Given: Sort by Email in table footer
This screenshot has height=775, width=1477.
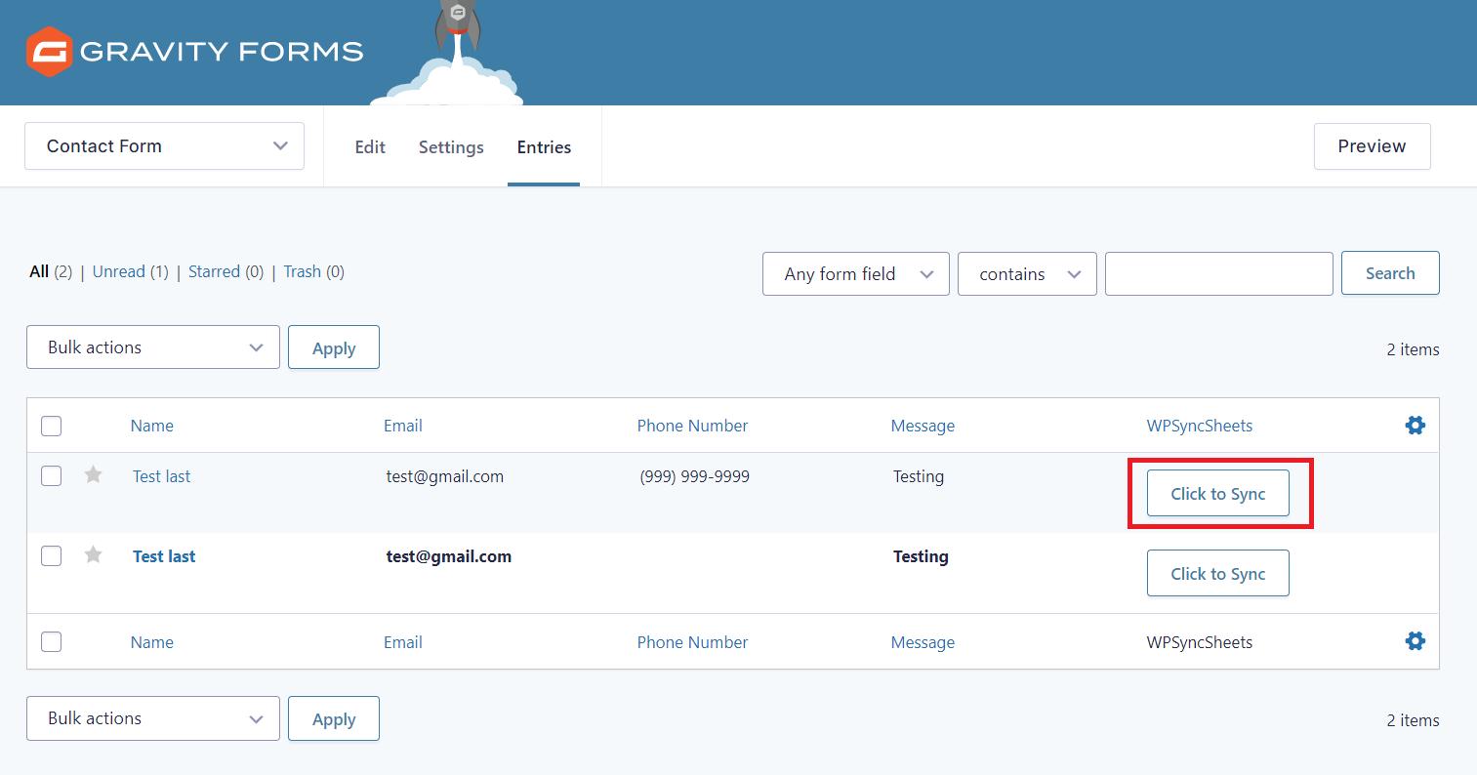Looking at the screenshot, I should click(x=403, y=642).
